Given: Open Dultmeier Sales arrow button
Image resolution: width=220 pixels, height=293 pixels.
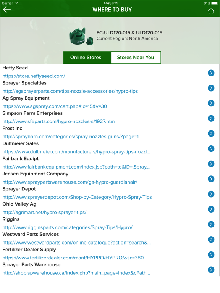Looking at the screenshot, I should click(x=211, y=148).
